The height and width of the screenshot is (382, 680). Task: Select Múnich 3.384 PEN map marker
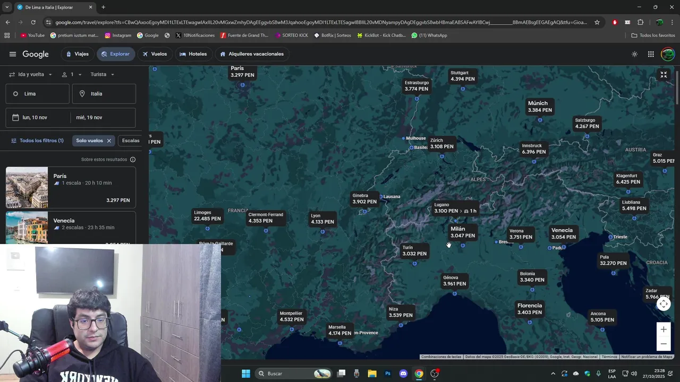(540, 107)
